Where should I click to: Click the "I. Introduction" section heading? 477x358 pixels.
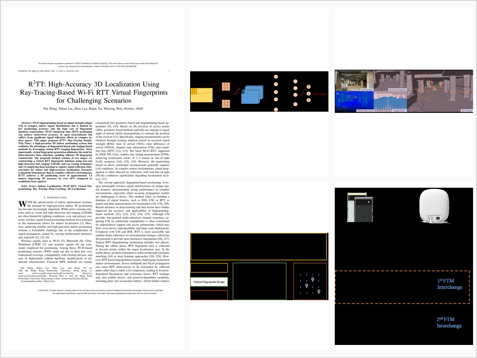click(55, 197)
